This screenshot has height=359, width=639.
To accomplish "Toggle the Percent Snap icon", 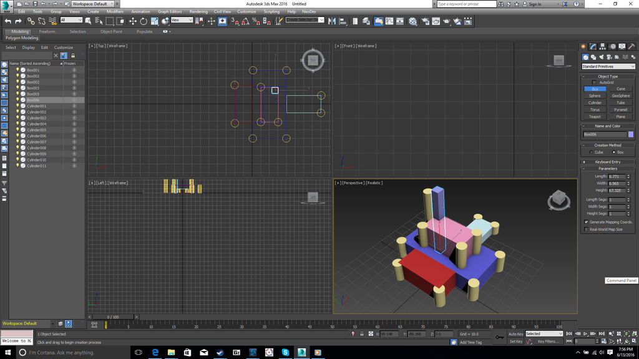I will (256, 21).
